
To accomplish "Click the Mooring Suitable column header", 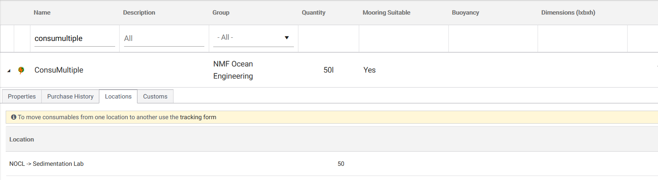I will (386, 13).
